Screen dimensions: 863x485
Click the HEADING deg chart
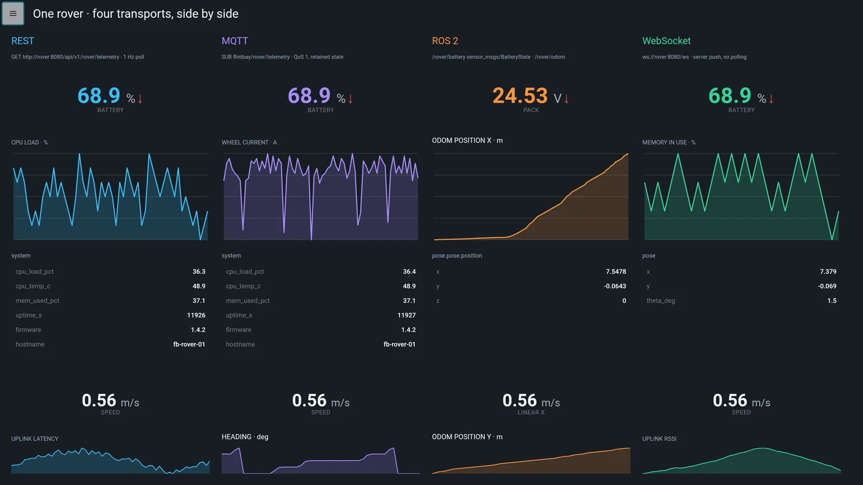[x=321, y=460]
